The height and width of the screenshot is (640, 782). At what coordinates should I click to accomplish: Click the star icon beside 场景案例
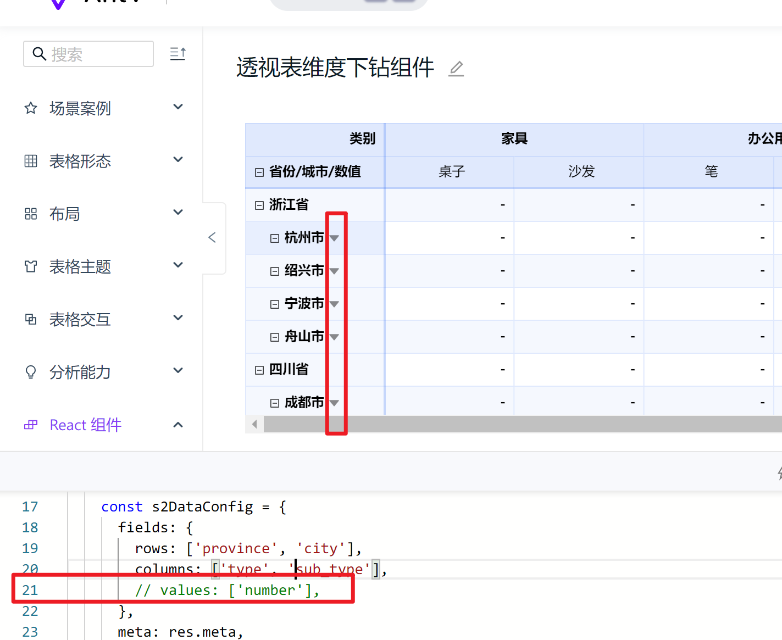30,108
